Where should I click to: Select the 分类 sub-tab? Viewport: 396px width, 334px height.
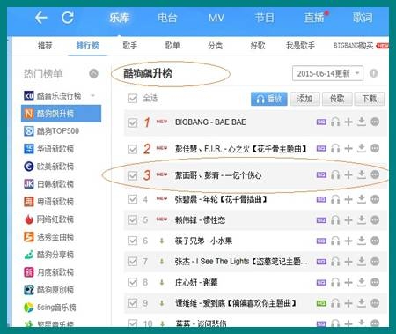[x=215, y=46]
